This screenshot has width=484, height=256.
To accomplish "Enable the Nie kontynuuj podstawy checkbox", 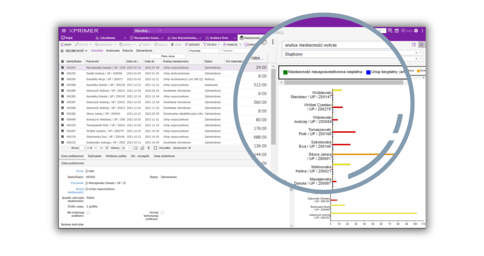I will [88, 213].
